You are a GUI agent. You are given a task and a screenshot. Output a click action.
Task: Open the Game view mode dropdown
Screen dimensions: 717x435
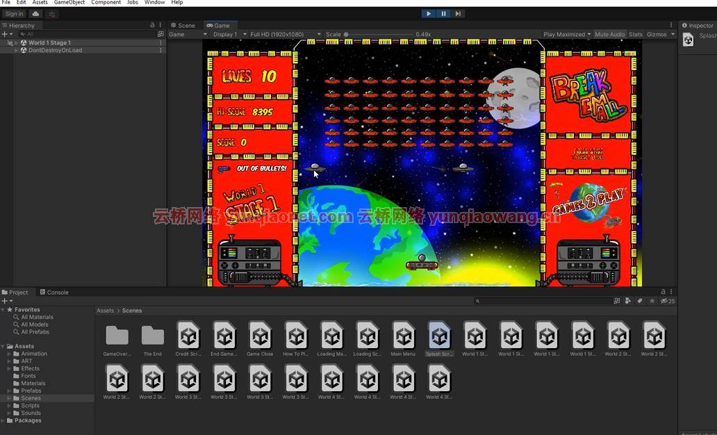coord(188,34)
